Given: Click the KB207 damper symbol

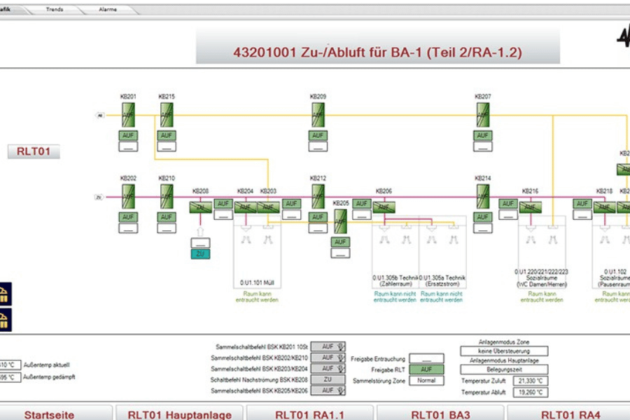Looking at the screenshot, I should coord(483,115).
